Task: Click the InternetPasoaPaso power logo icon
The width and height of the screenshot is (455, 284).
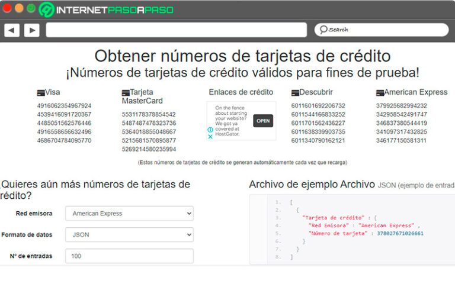Action: tap(47, 9)
